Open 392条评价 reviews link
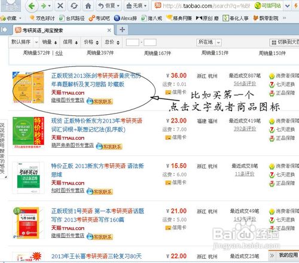The width and height of the screenshot is (299, 263). [x=245, y=129]
